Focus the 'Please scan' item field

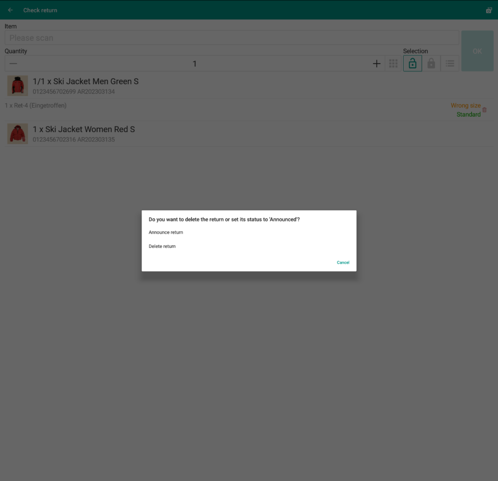coord(231,38)
